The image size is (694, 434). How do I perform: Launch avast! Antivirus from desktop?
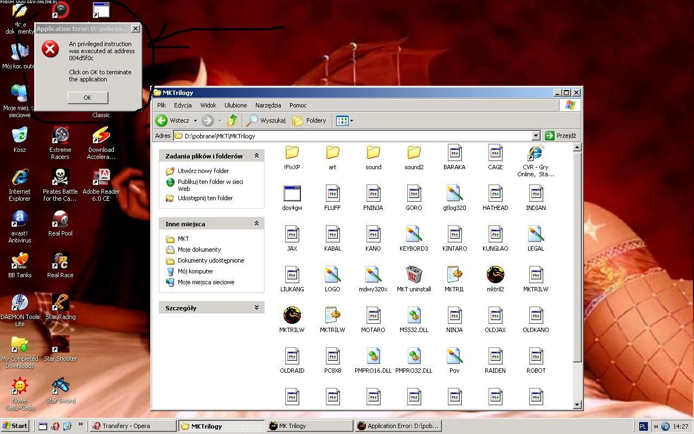pos(20,220)
